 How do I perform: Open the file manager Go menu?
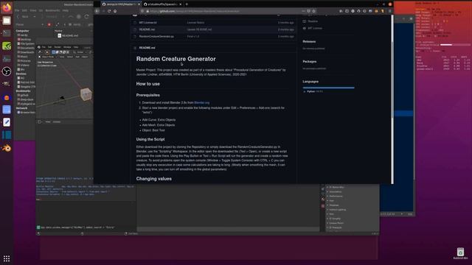[41, 10]
